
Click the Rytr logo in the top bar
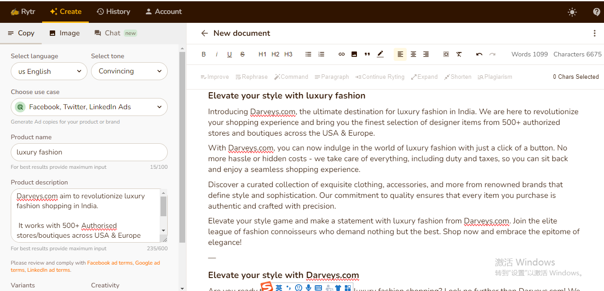pyautogui.click(x=23, y=12)
